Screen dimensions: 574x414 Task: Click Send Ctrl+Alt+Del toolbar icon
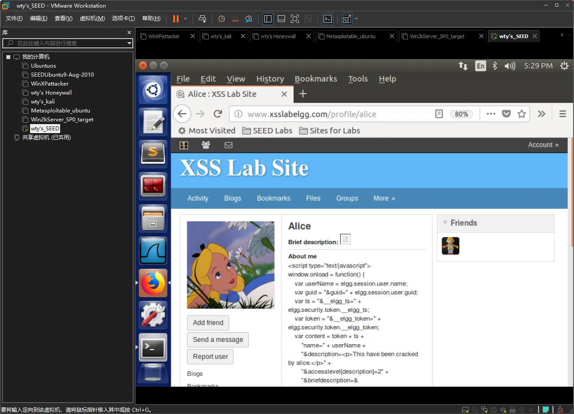[x=202, y=19]
